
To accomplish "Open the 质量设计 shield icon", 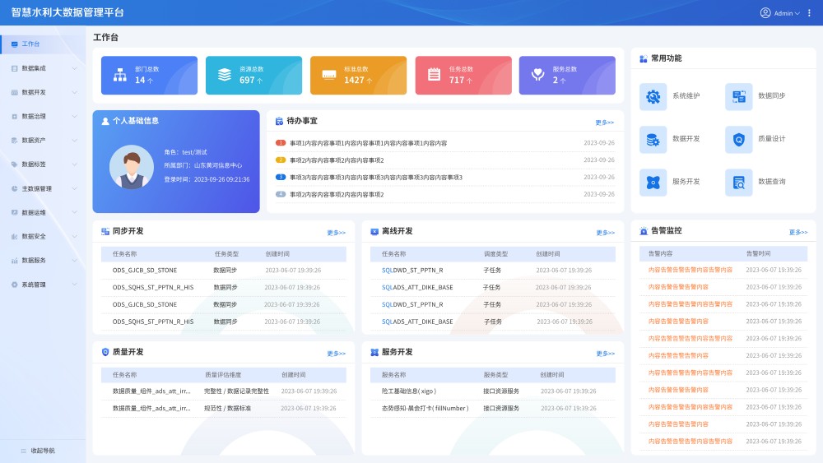I will click(x=738, y=140).
